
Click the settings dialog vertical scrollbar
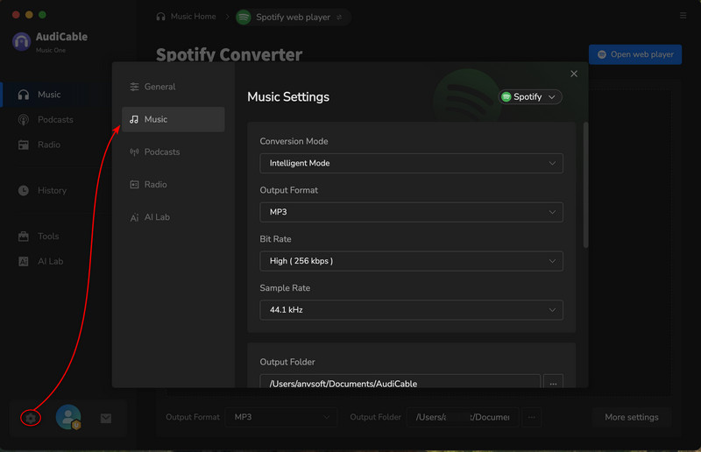[585, 185]
